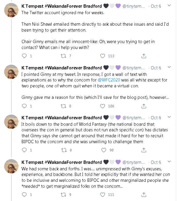This screenshot has height=201, width=177.
Task: Share the tweet with 111 likes
Action: (x=144, y=195)
